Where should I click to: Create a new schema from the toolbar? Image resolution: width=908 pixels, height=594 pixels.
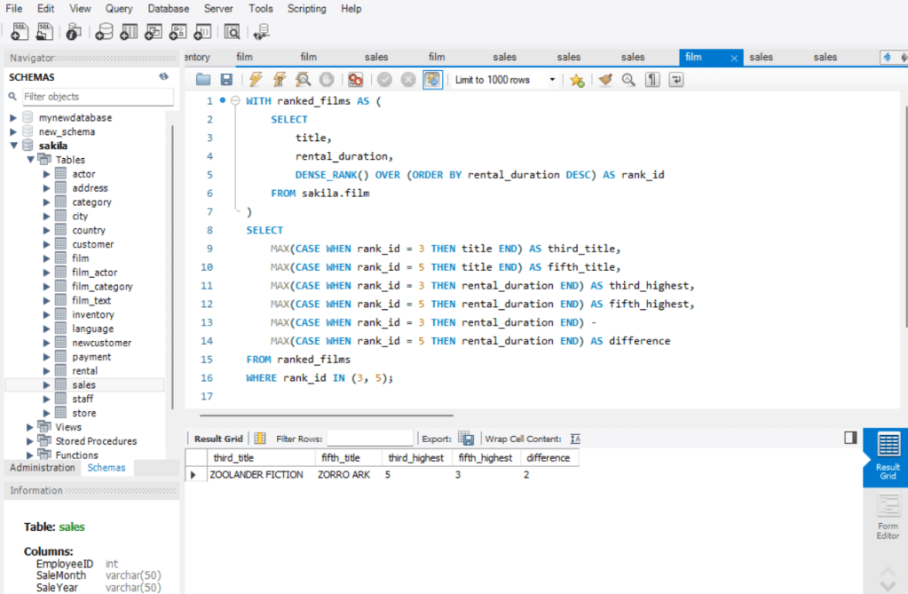(105, 32)
